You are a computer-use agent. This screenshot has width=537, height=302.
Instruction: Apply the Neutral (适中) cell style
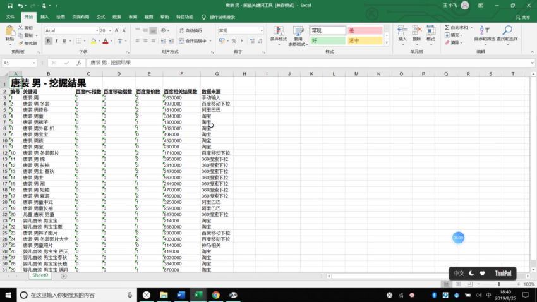click(365, 40)
